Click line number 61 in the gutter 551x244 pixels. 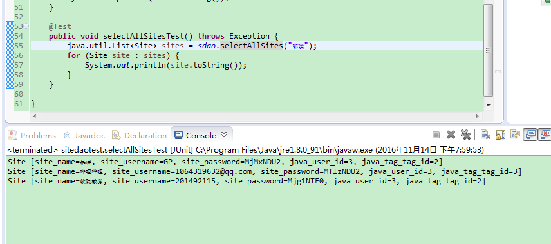[18, 104]
